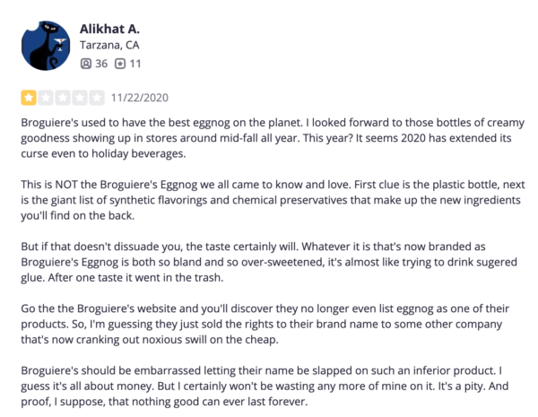Click the paragraph starting "But if that doesn't dissuade"

tap(269, 262)
